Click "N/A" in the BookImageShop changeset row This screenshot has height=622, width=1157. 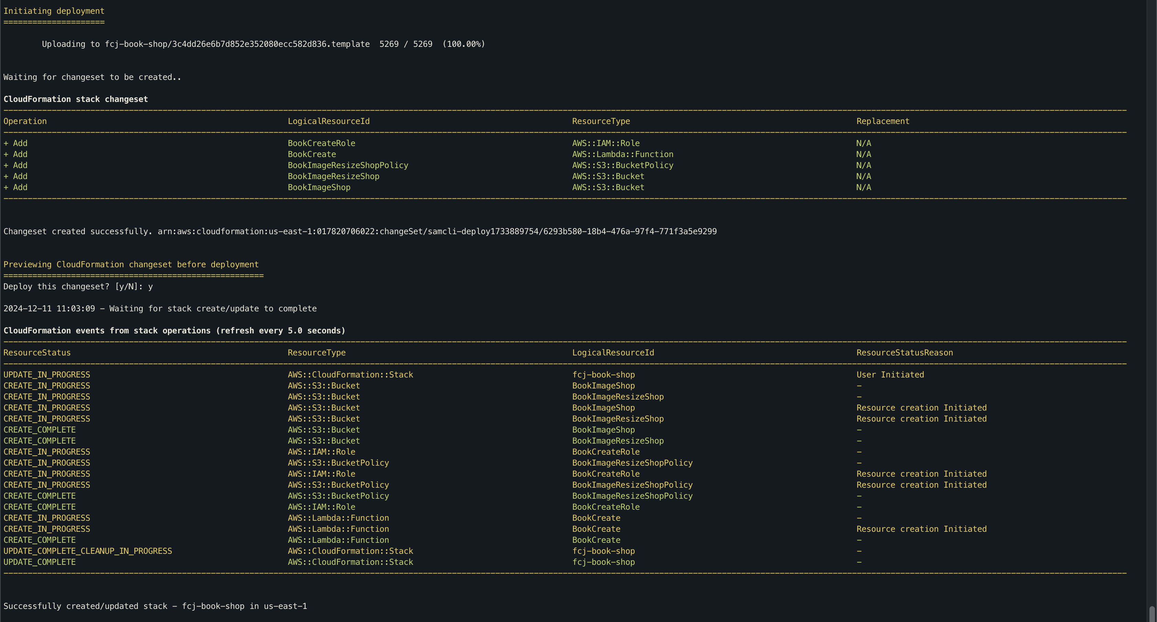tap(864, 187)
